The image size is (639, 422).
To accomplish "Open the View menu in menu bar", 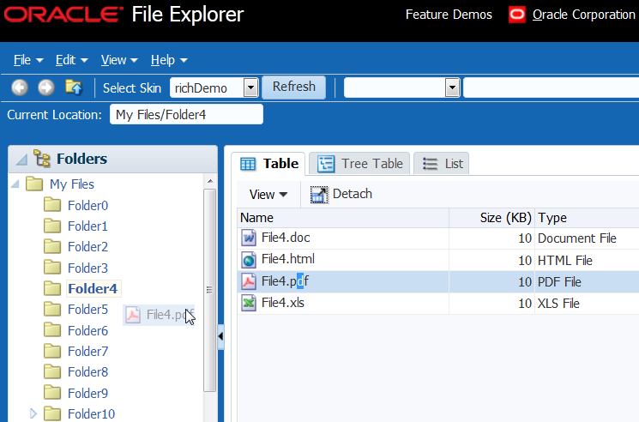I will click(x=119, y=60).
